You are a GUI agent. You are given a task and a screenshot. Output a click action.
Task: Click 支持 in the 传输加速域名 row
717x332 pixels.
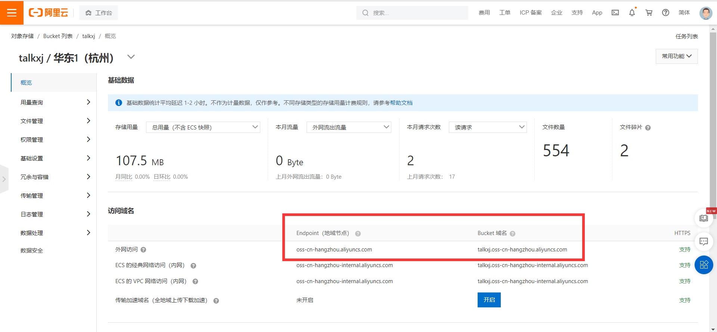[x=685, y=300]
